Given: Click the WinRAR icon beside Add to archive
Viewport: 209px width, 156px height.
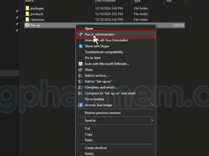Looking at the screenshot, I should pyautogui.click(x=80, y=76).
